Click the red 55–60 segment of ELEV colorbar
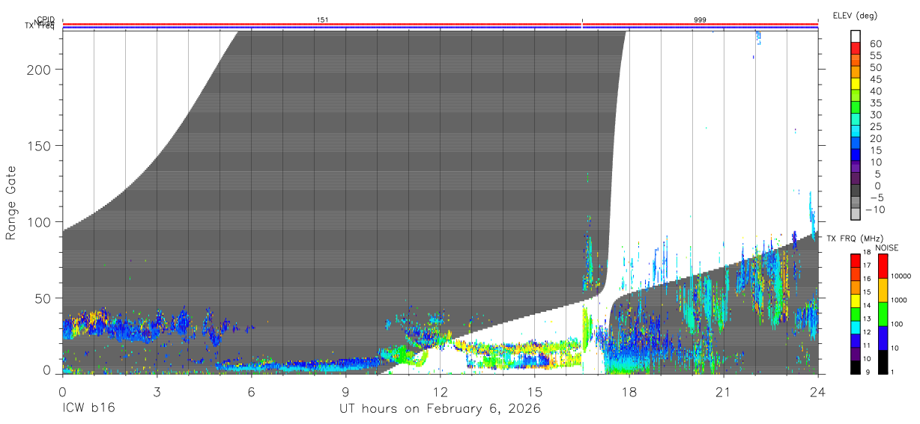Image resolution: width=920 pixels, height=424 pixels. coord(856,48)
